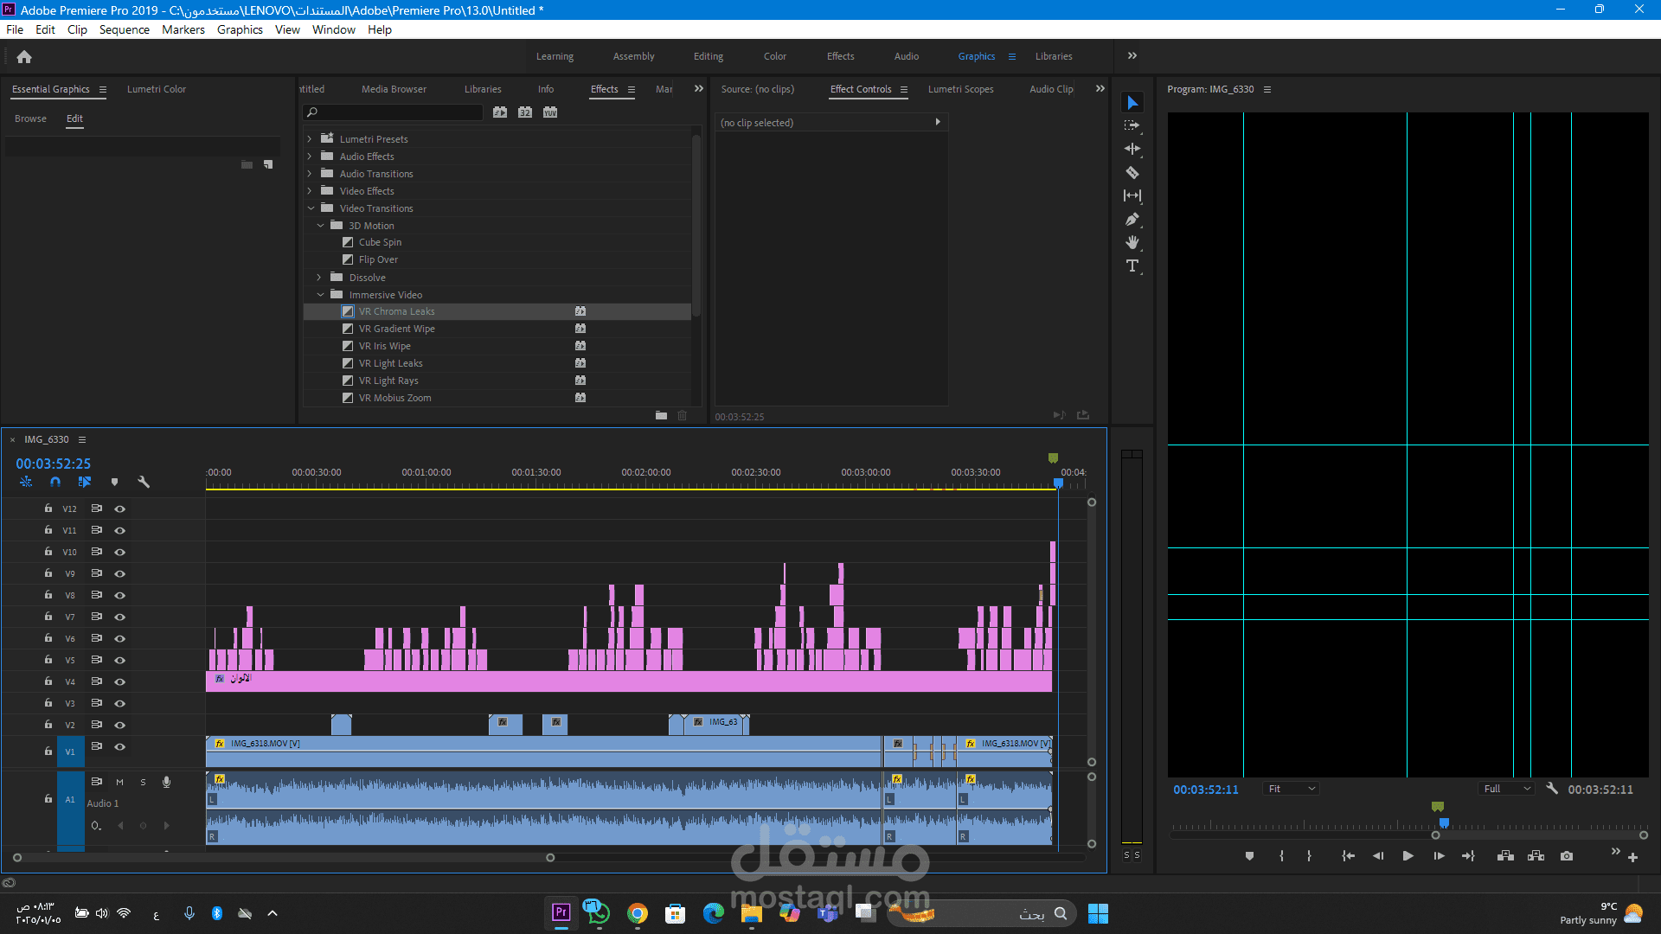Select the Hand tool
The height and width of the screenshot is (934, 1661).
pyautogui.click(x=1132, y=242)
